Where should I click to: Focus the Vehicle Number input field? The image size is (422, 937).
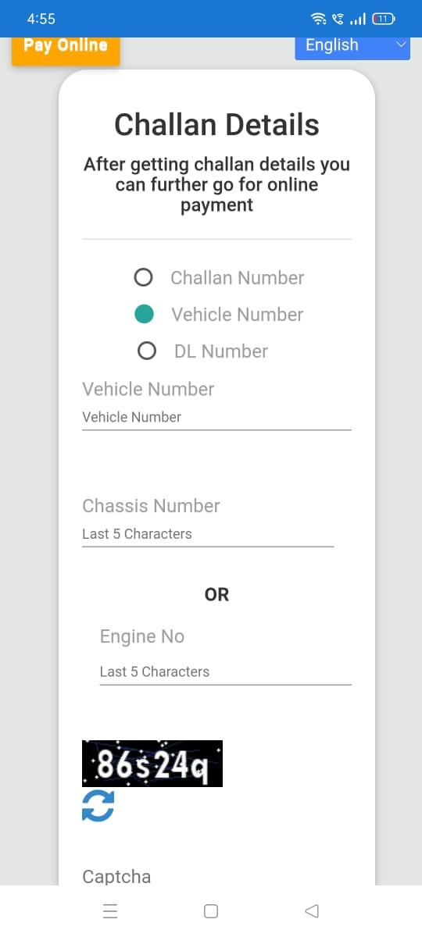click(216, 418)
